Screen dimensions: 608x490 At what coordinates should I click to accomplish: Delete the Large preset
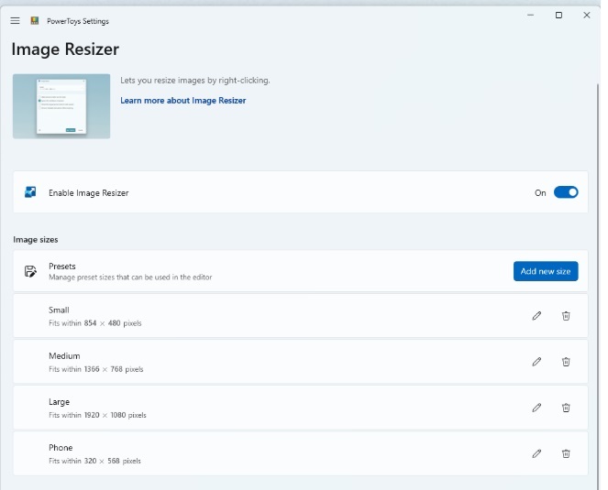pos(566,408)
